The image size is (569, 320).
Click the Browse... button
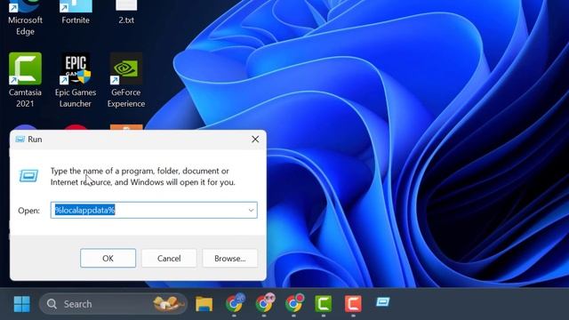(229, 259)
